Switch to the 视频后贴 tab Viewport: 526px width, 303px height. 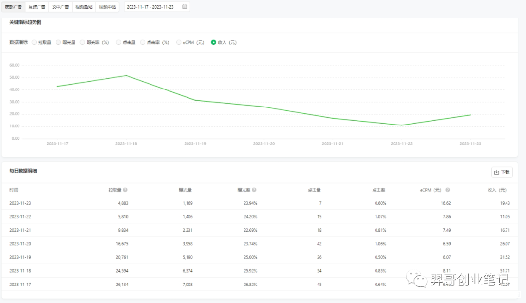pos(84,7)
